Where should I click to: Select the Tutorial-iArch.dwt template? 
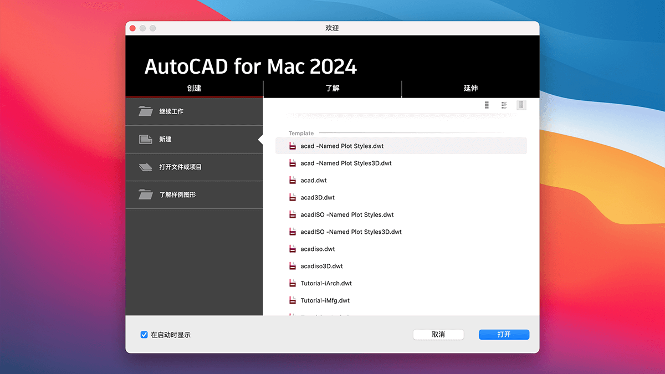pos(401,284)
